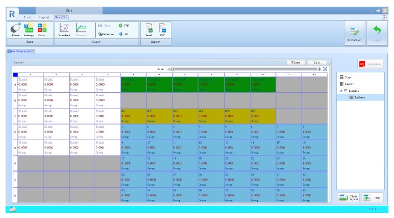
Task: Click the yellow QC6 well
Action: [x=263, y=116]
